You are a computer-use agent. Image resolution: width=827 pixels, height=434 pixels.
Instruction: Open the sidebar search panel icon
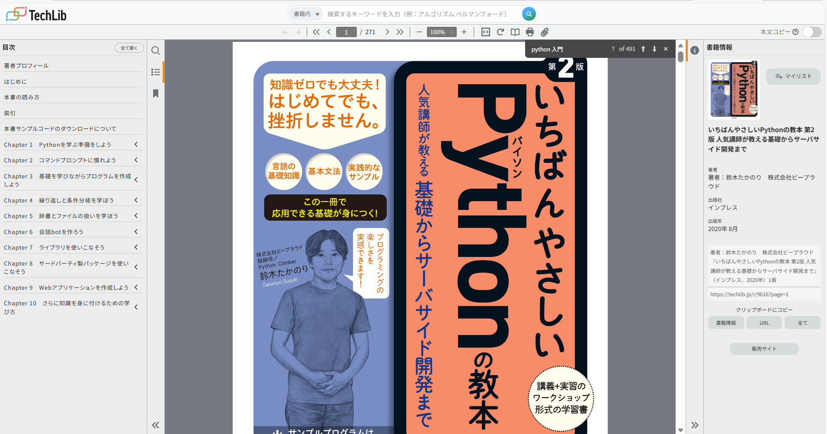(x=156, y=51)
